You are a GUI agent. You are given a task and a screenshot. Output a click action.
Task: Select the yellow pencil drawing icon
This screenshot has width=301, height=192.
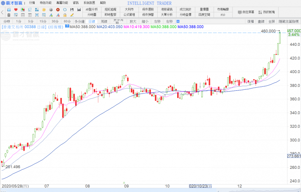(x=71, y=15)
